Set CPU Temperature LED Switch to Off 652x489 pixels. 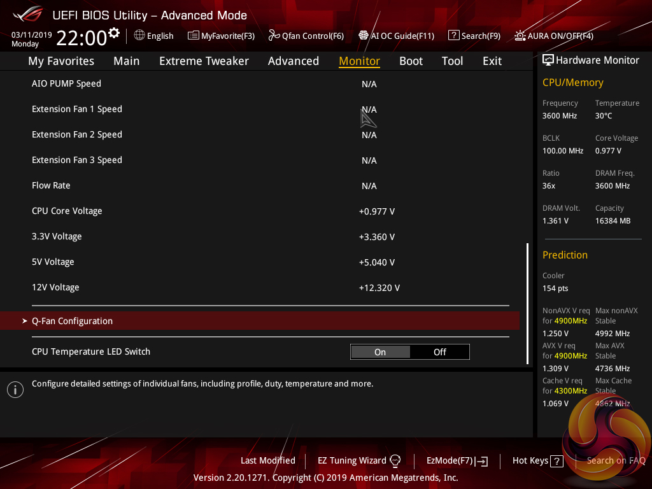[439, 351]
